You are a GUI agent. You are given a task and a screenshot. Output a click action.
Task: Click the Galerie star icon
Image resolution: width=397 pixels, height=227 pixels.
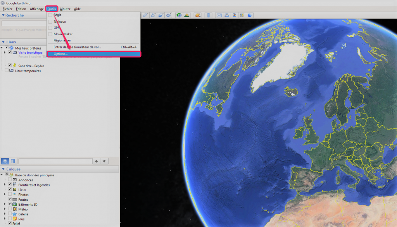click(x=15, y=214)
